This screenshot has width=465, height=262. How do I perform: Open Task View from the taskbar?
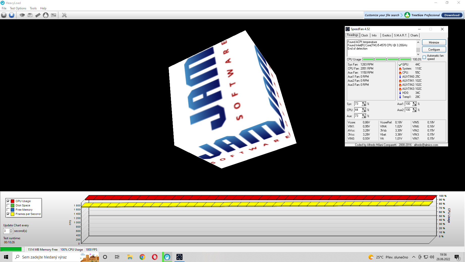[117, 257]
